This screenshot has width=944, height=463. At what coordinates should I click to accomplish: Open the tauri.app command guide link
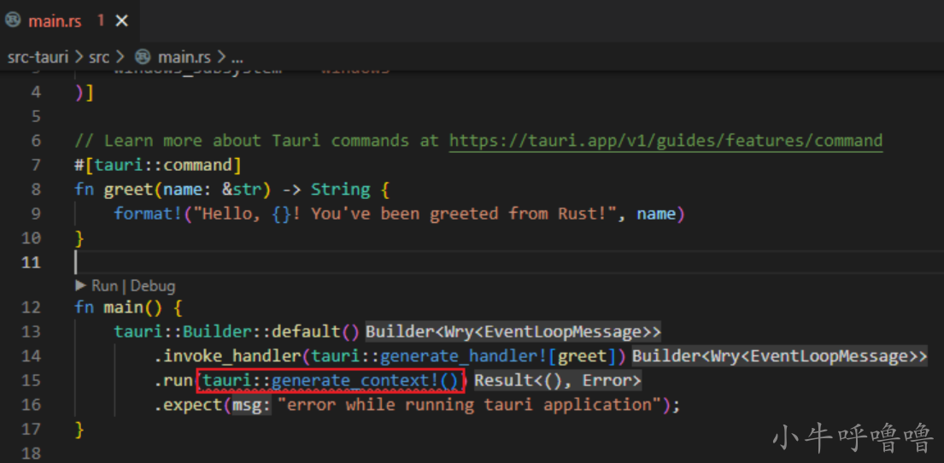pyautogui.click(x=665, y=141)
